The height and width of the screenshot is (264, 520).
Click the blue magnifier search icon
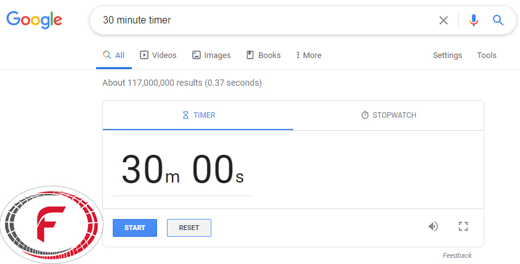coord(498,20)
